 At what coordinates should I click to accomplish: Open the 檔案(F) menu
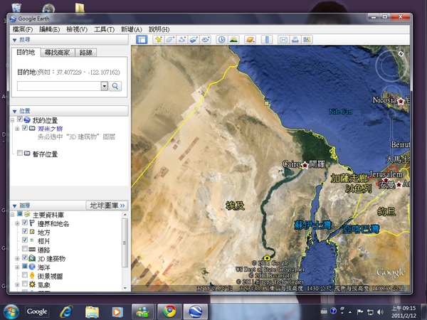click(x=23, y=29)
